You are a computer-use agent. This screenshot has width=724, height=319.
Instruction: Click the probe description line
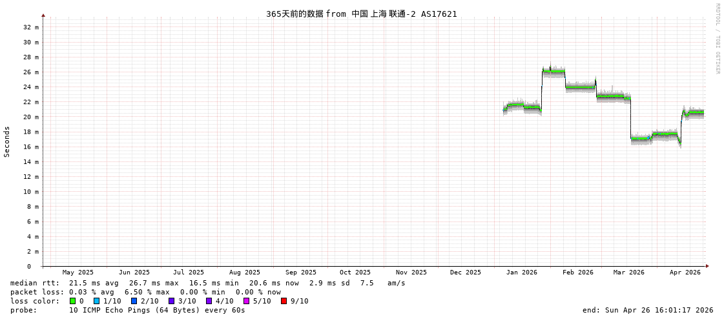[127, 310]
